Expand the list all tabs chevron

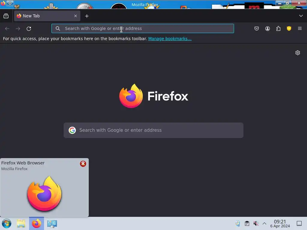pyautogui.click(x=301, y=16)
